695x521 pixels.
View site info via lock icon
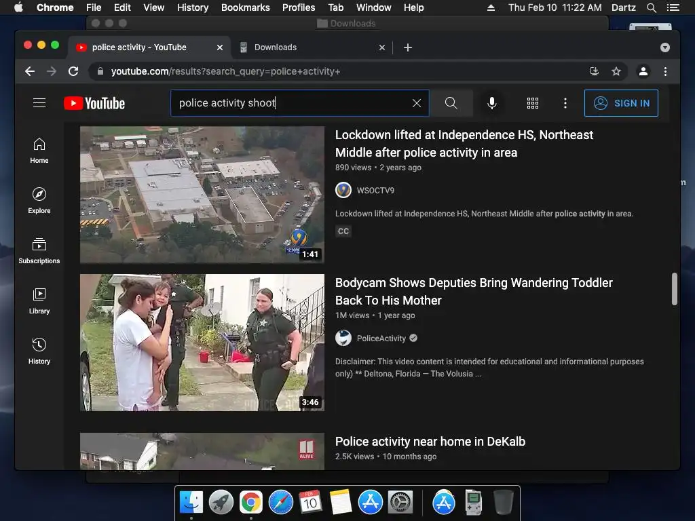100,71
